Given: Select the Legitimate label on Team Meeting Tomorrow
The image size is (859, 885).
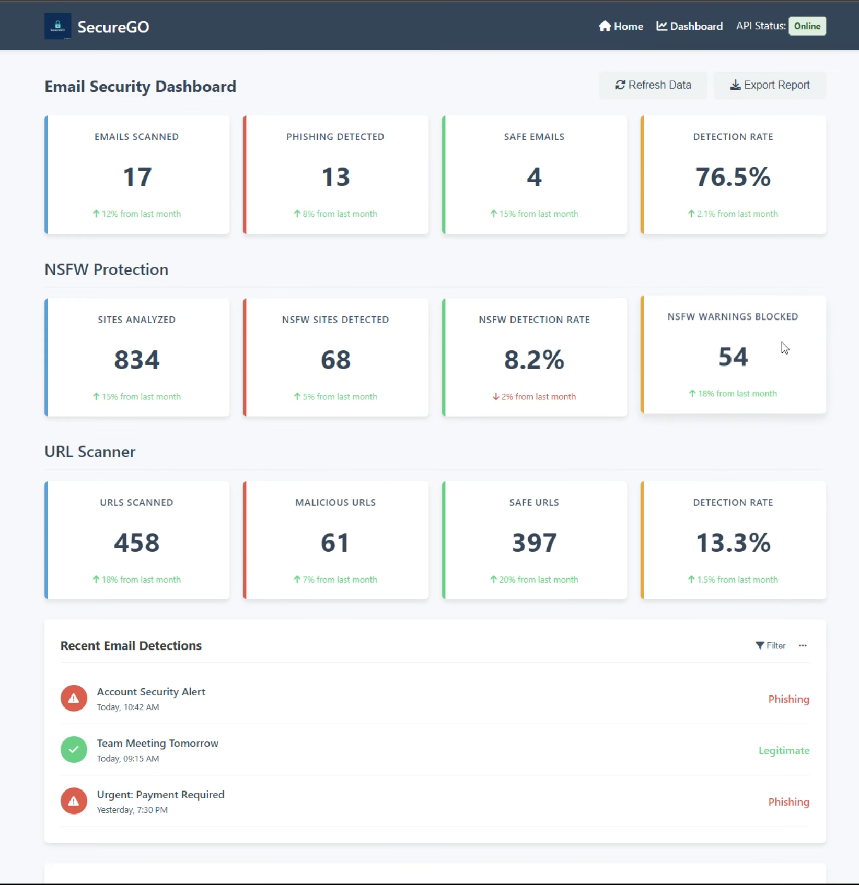Looking at the screenshot, I should tap(784, 750).
